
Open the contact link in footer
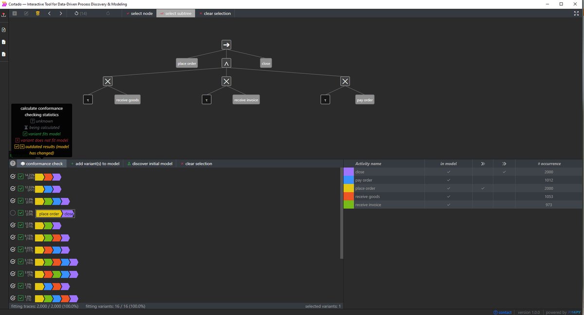click(503, 312)
